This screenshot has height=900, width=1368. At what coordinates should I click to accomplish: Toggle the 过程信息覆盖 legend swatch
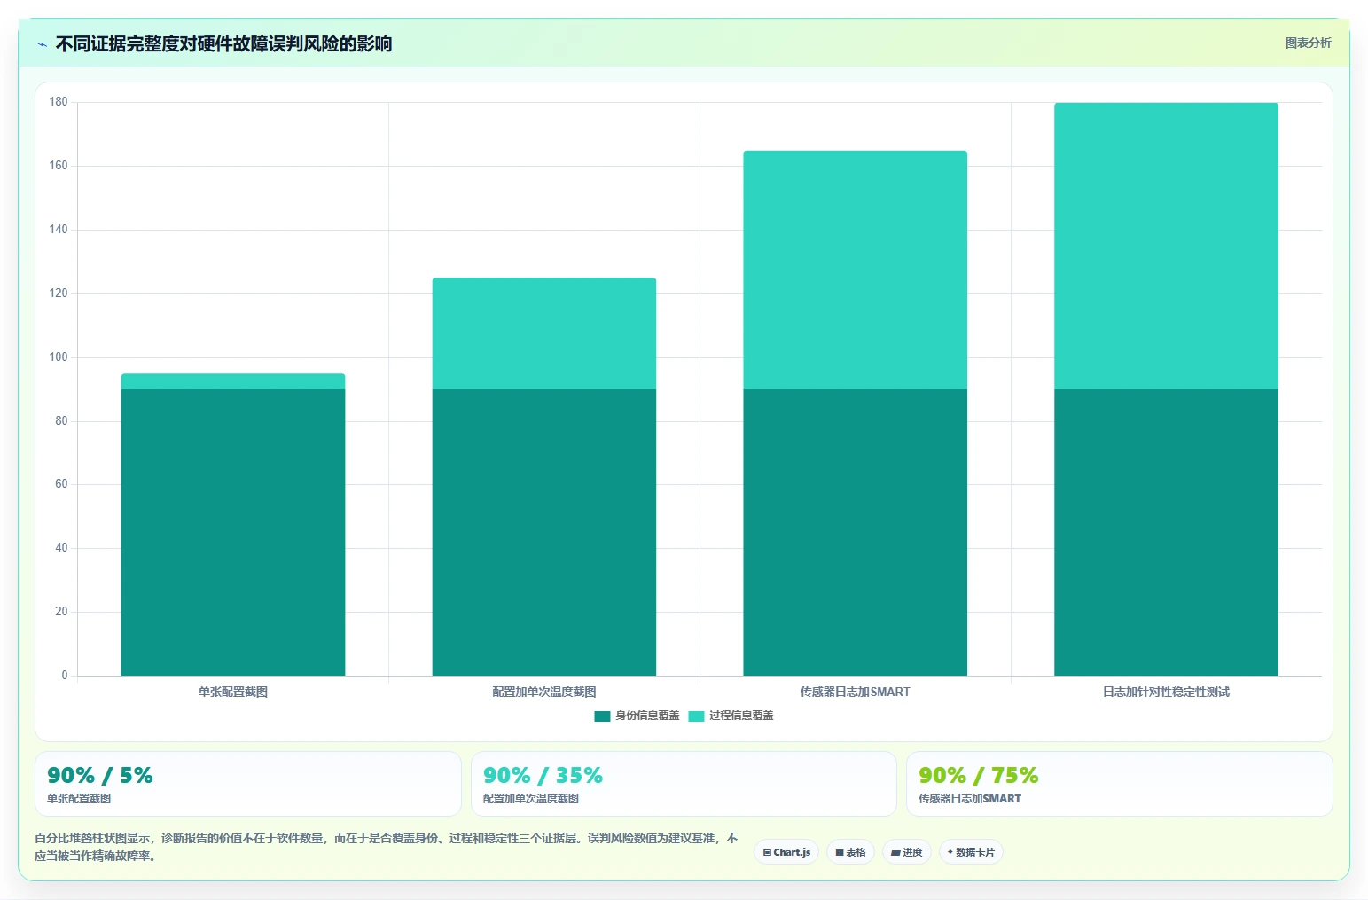[696, 716]
